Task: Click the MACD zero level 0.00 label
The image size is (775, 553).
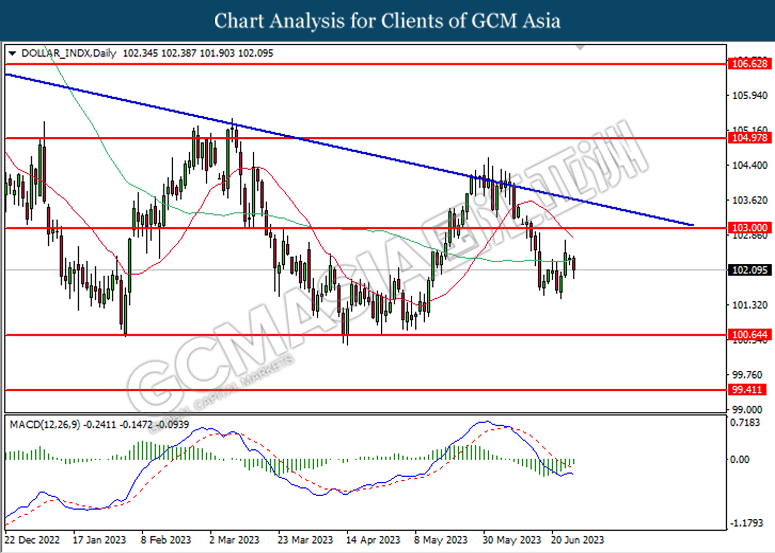Action: pos(739,460)
